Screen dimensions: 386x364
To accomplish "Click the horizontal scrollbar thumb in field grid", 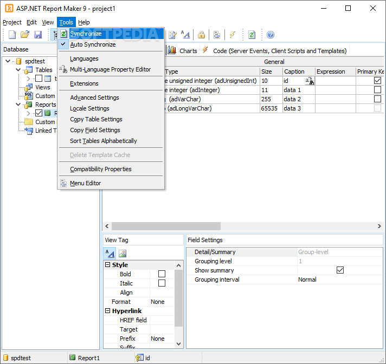I will (x=166, y=226).
